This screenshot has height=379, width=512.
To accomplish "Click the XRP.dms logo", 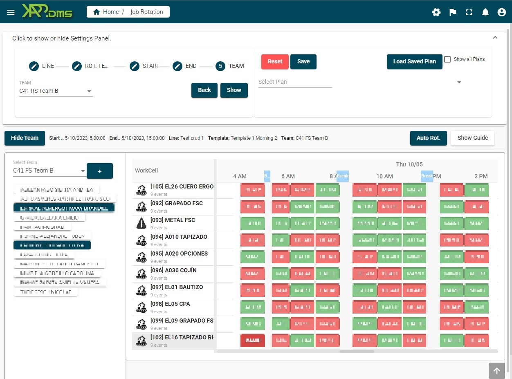I will (x=47, y=12).
